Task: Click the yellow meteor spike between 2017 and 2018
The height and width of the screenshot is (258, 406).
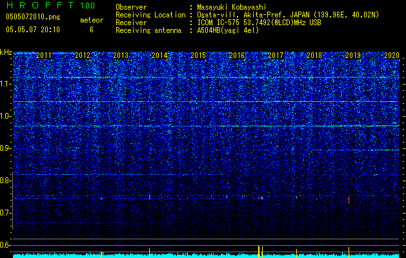Action: pos(296,253)
